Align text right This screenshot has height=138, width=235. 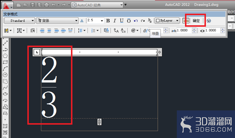click(x=56, y=31)
